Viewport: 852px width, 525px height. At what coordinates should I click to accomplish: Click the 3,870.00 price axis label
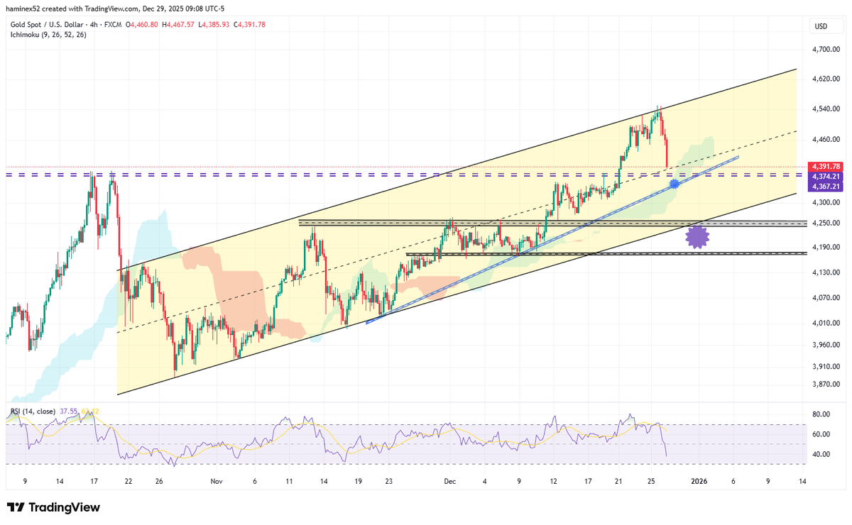[x=828, y=385]
